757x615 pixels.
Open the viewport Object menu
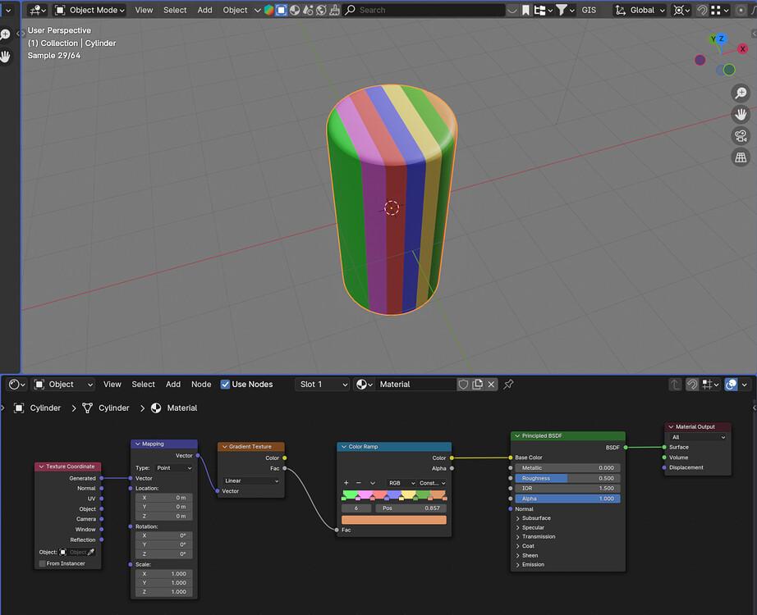[235, 10]
